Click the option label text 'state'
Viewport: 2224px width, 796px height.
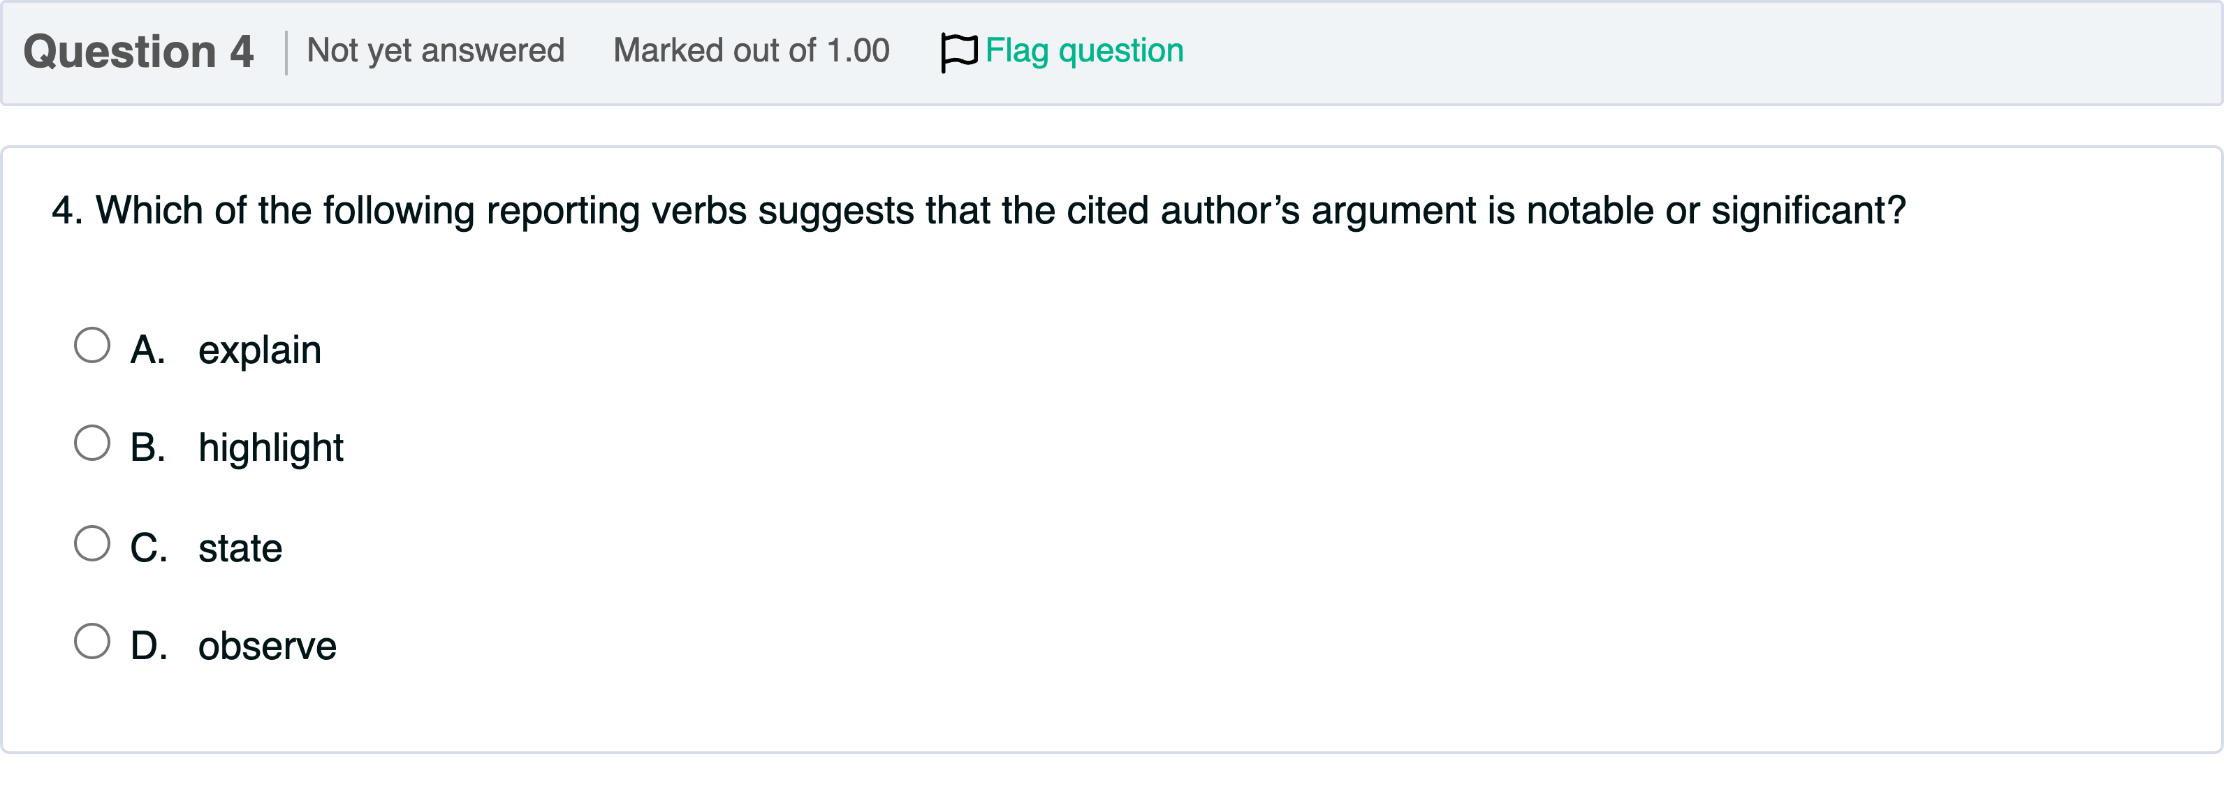point(240,545)
